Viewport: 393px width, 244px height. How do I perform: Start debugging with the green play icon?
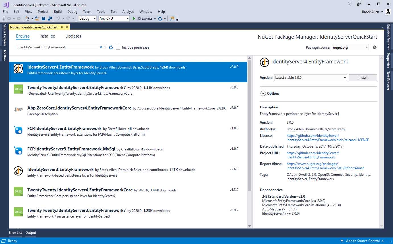[134, 18]
